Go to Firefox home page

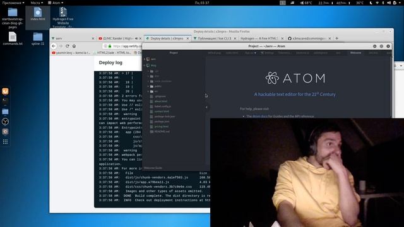[x=74, y=46]
